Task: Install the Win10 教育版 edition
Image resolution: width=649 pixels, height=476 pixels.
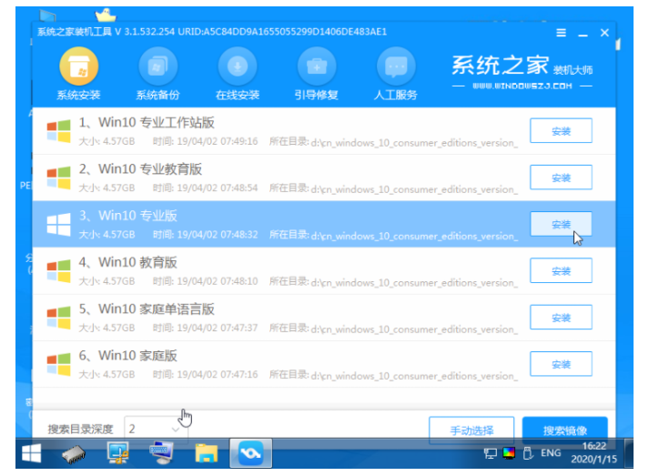Action: [560, 271]
